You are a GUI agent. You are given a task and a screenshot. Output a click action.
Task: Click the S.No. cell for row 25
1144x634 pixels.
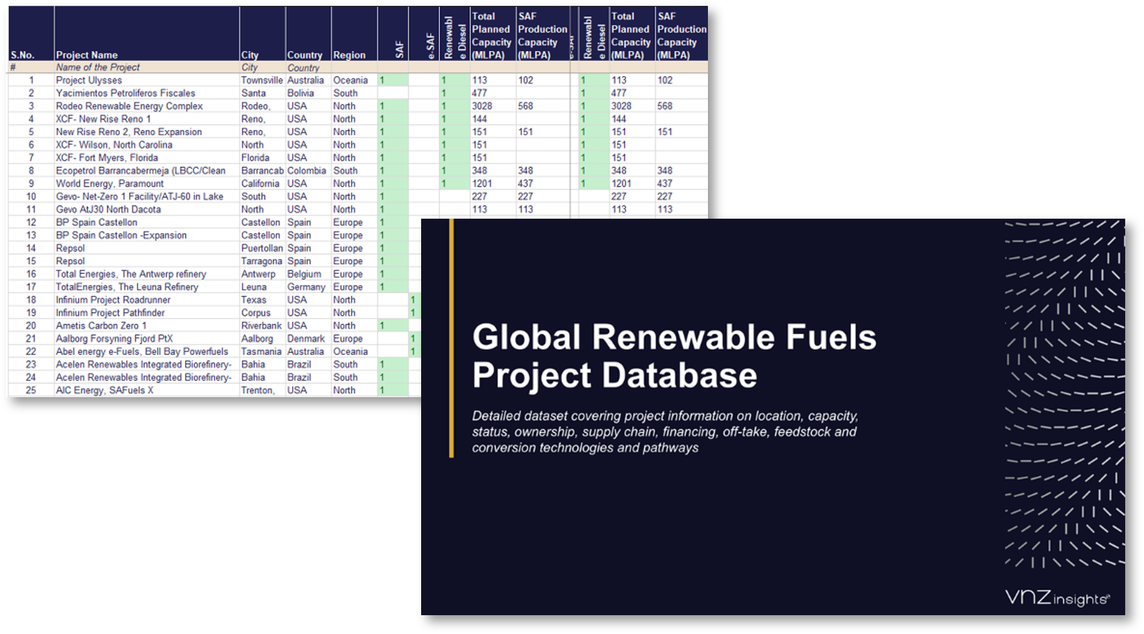(32, 390)
